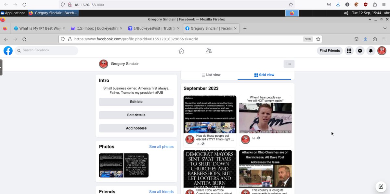This screenshot has width=390, height=194.
Task: Switch to the Inbox buckeyesfirst tab
Action: [x=97, y=28]
